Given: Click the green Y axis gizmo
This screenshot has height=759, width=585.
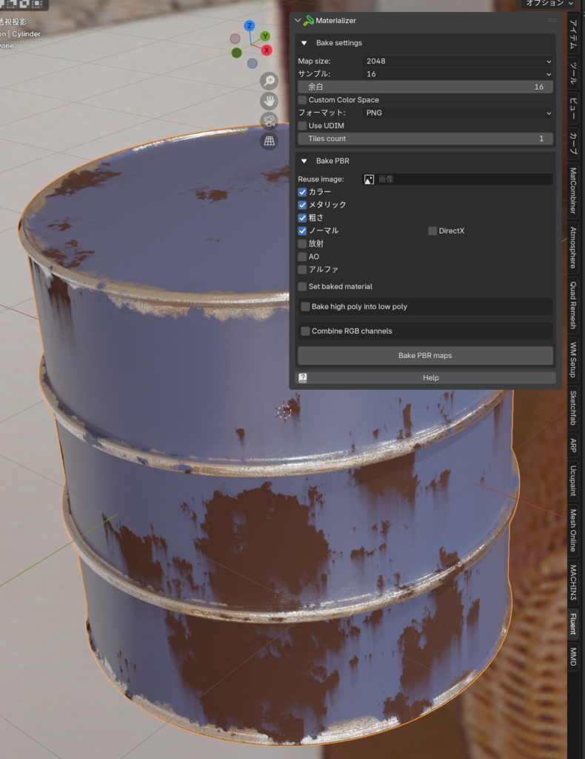Looking at the screenshot, I should point(264,36).
